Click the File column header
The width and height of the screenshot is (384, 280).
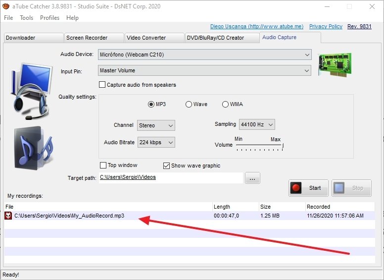tap(108, 207)
